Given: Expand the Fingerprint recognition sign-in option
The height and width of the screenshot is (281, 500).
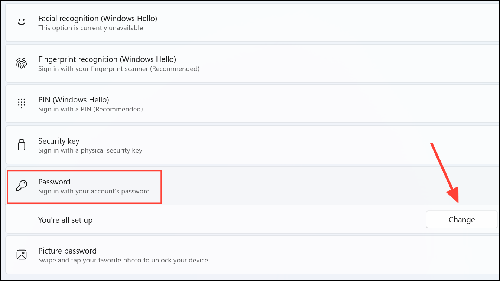Looking at the screenshot, I should pos(223,63).
